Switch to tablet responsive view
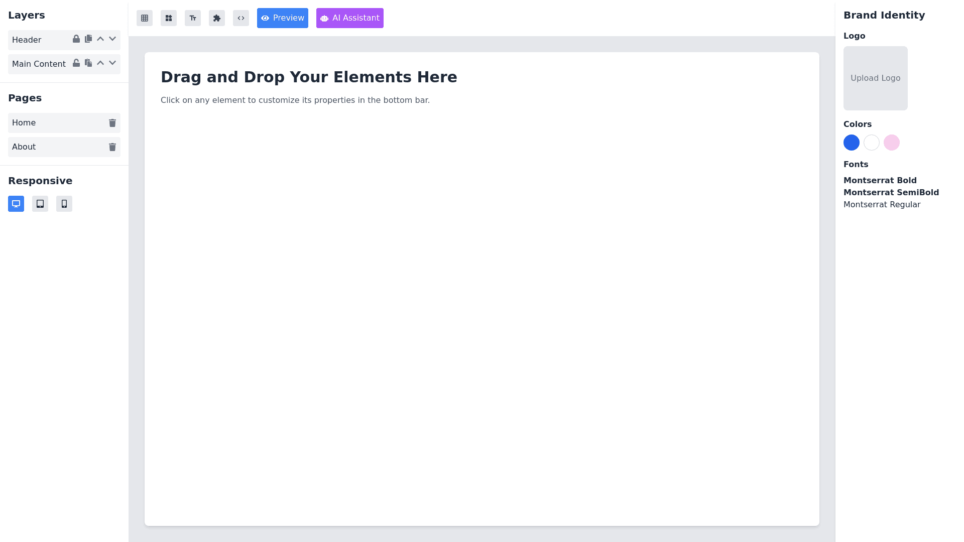Viewport: 964px width, 542px height. (x=40, y=204)
